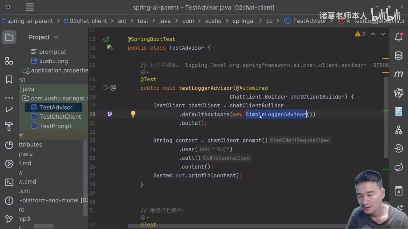Jump to previous highlighted problem arrow
This screenshot has height=229, width=408.
pyautogui.click(x=373, y=34)
